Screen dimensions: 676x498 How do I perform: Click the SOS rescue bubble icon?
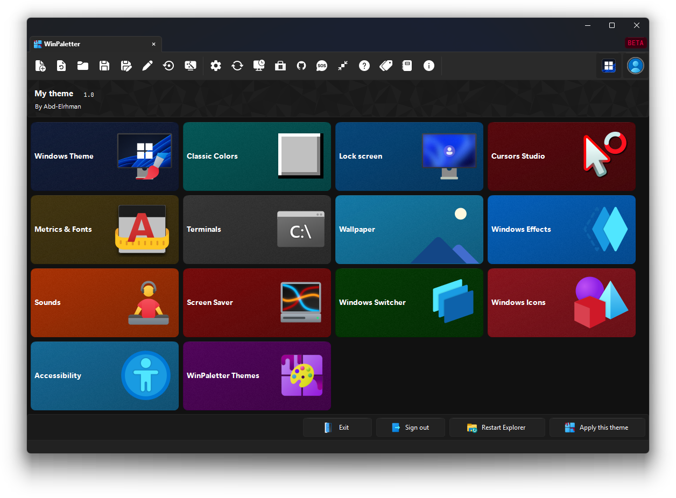(322, 66)
